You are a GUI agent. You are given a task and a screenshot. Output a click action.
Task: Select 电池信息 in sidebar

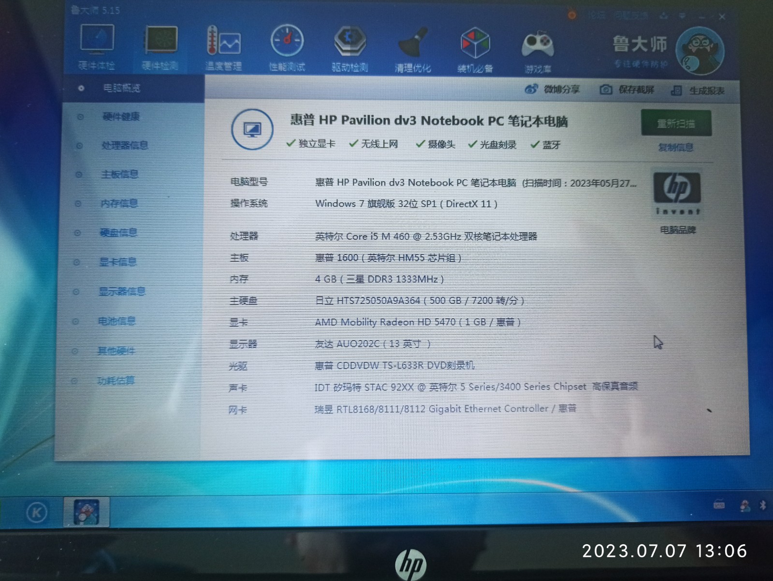pyautogui.click(x=117, y=321)
